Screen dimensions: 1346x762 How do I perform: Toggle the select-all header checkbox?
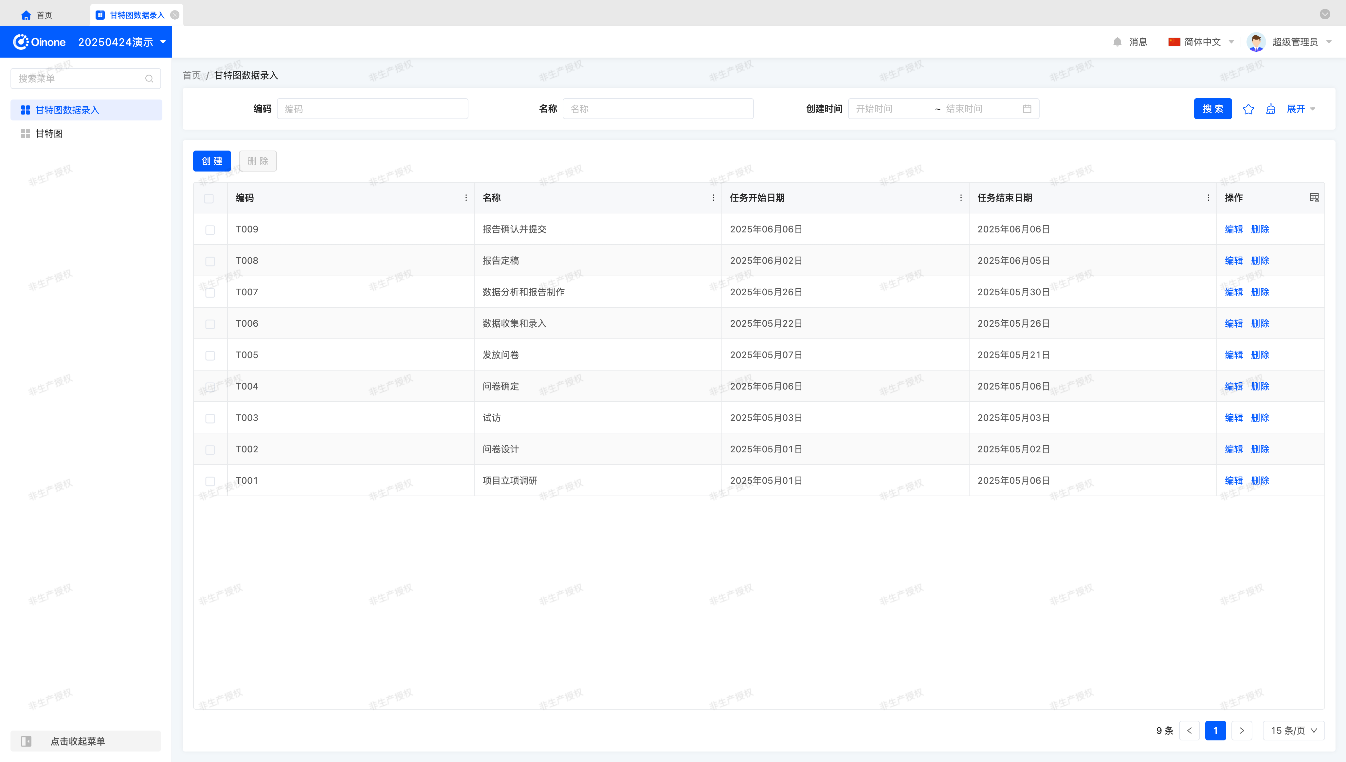(x=209, y=198)
